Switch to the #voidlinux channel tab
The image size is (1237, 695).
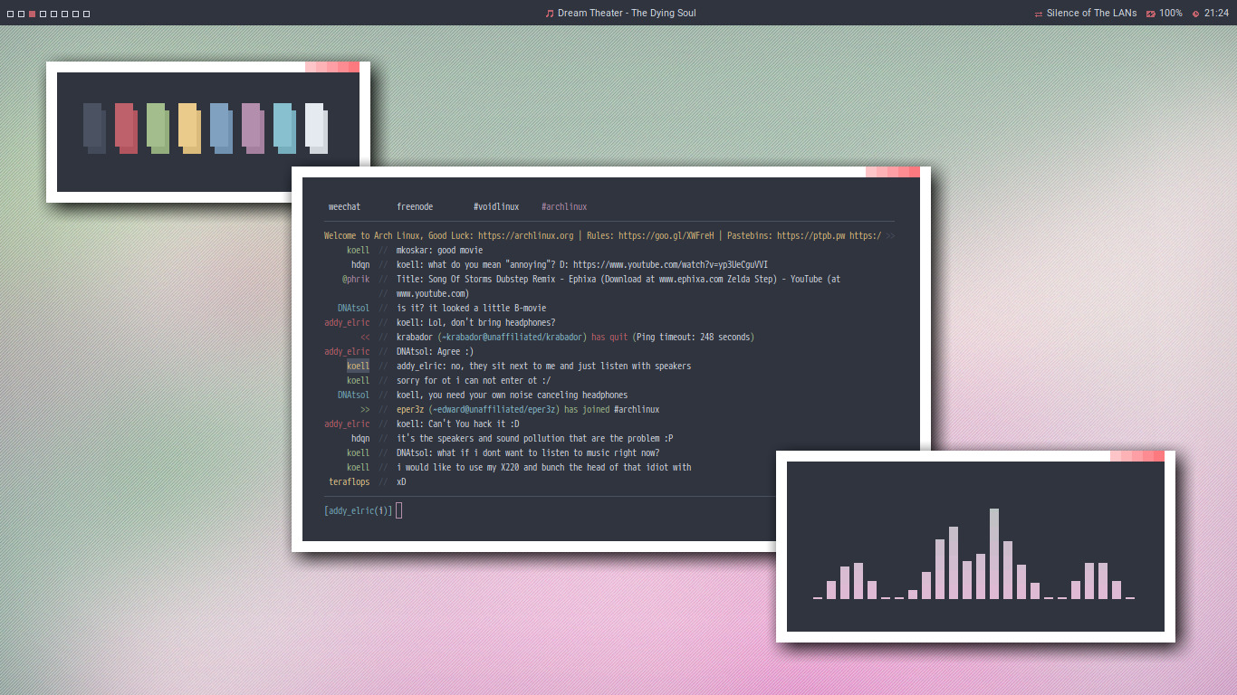coord(496,207)
